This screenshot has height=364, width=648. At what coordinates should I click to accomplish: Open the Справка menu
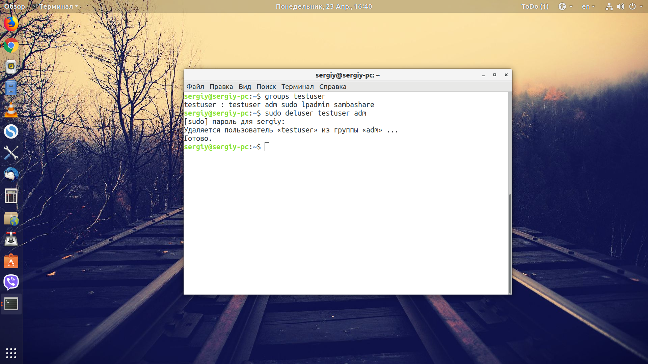point(333,87)
